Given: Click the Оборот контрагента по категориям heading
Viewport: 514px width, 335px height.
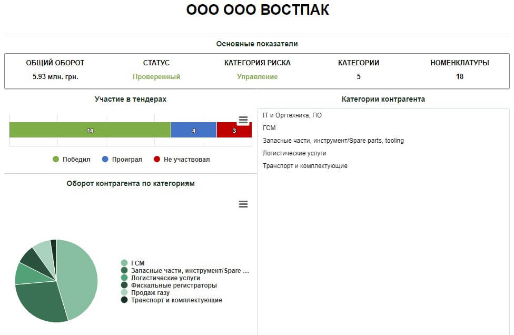Looking at the screenshot, I should coord(131,183).
